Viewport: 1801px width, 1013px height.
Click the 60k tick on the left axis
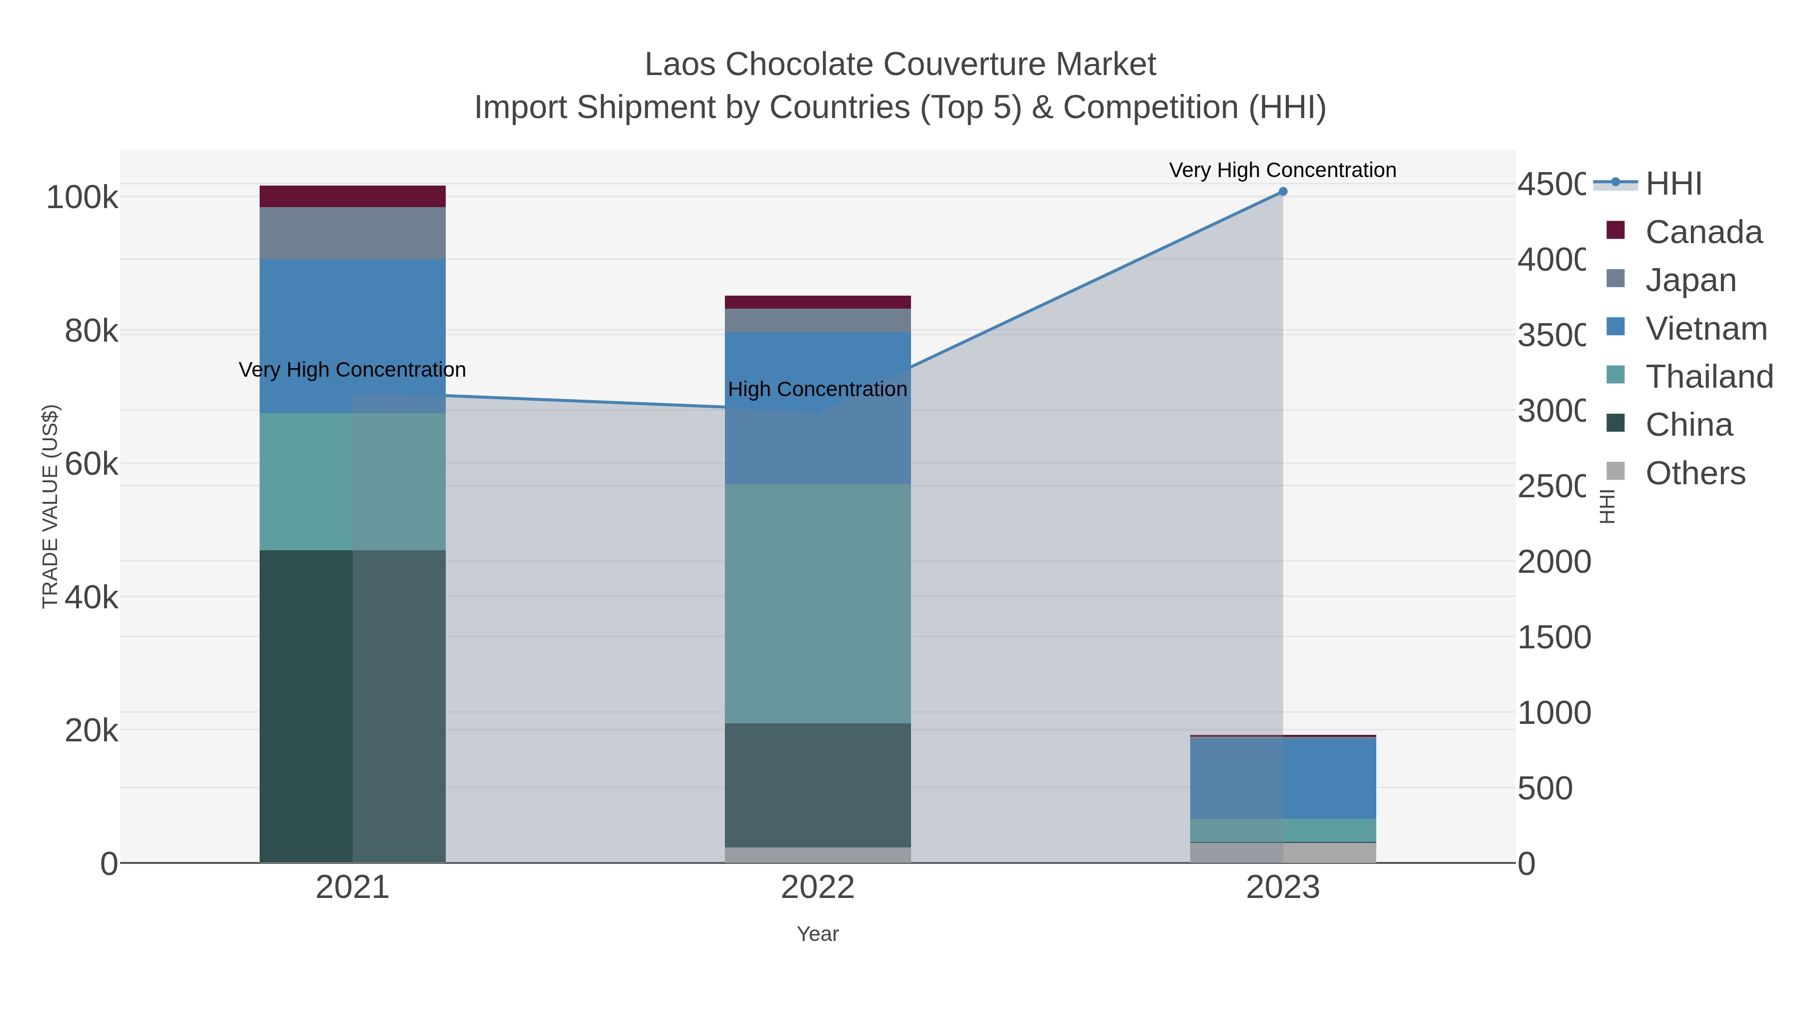pyautogui.click(x=92, y=464)
